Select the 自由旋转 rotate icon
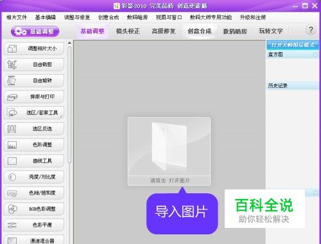Image resolution: width=321 pixels, height=244 pixels. (12, 81)
